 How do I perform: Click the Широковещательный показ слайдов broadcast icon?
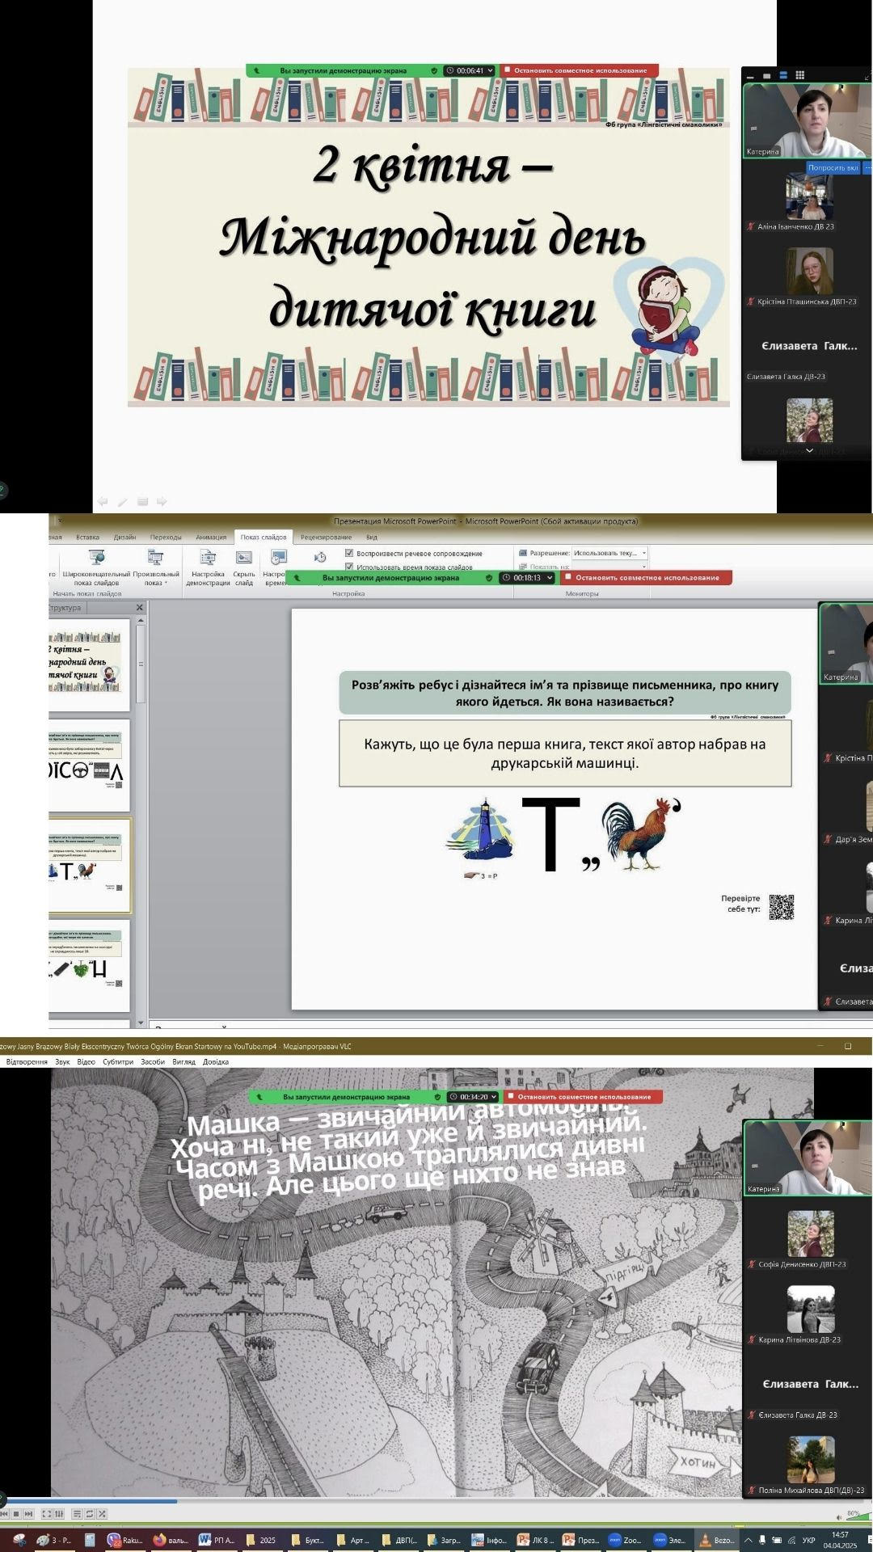(x=96, y=558)
